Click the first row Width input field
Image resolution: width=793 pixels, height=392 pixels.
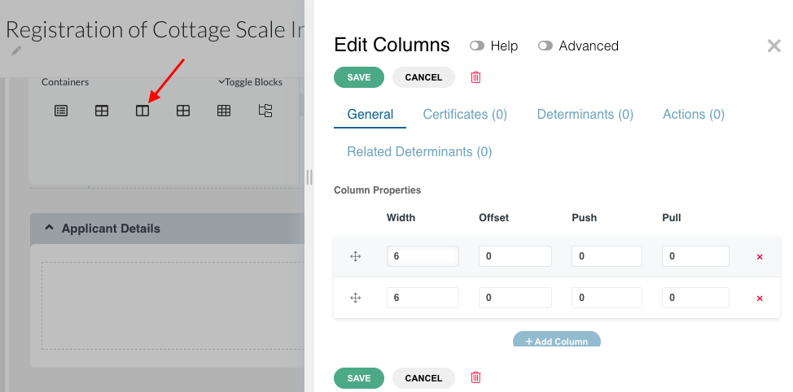(x=423, y=256)
